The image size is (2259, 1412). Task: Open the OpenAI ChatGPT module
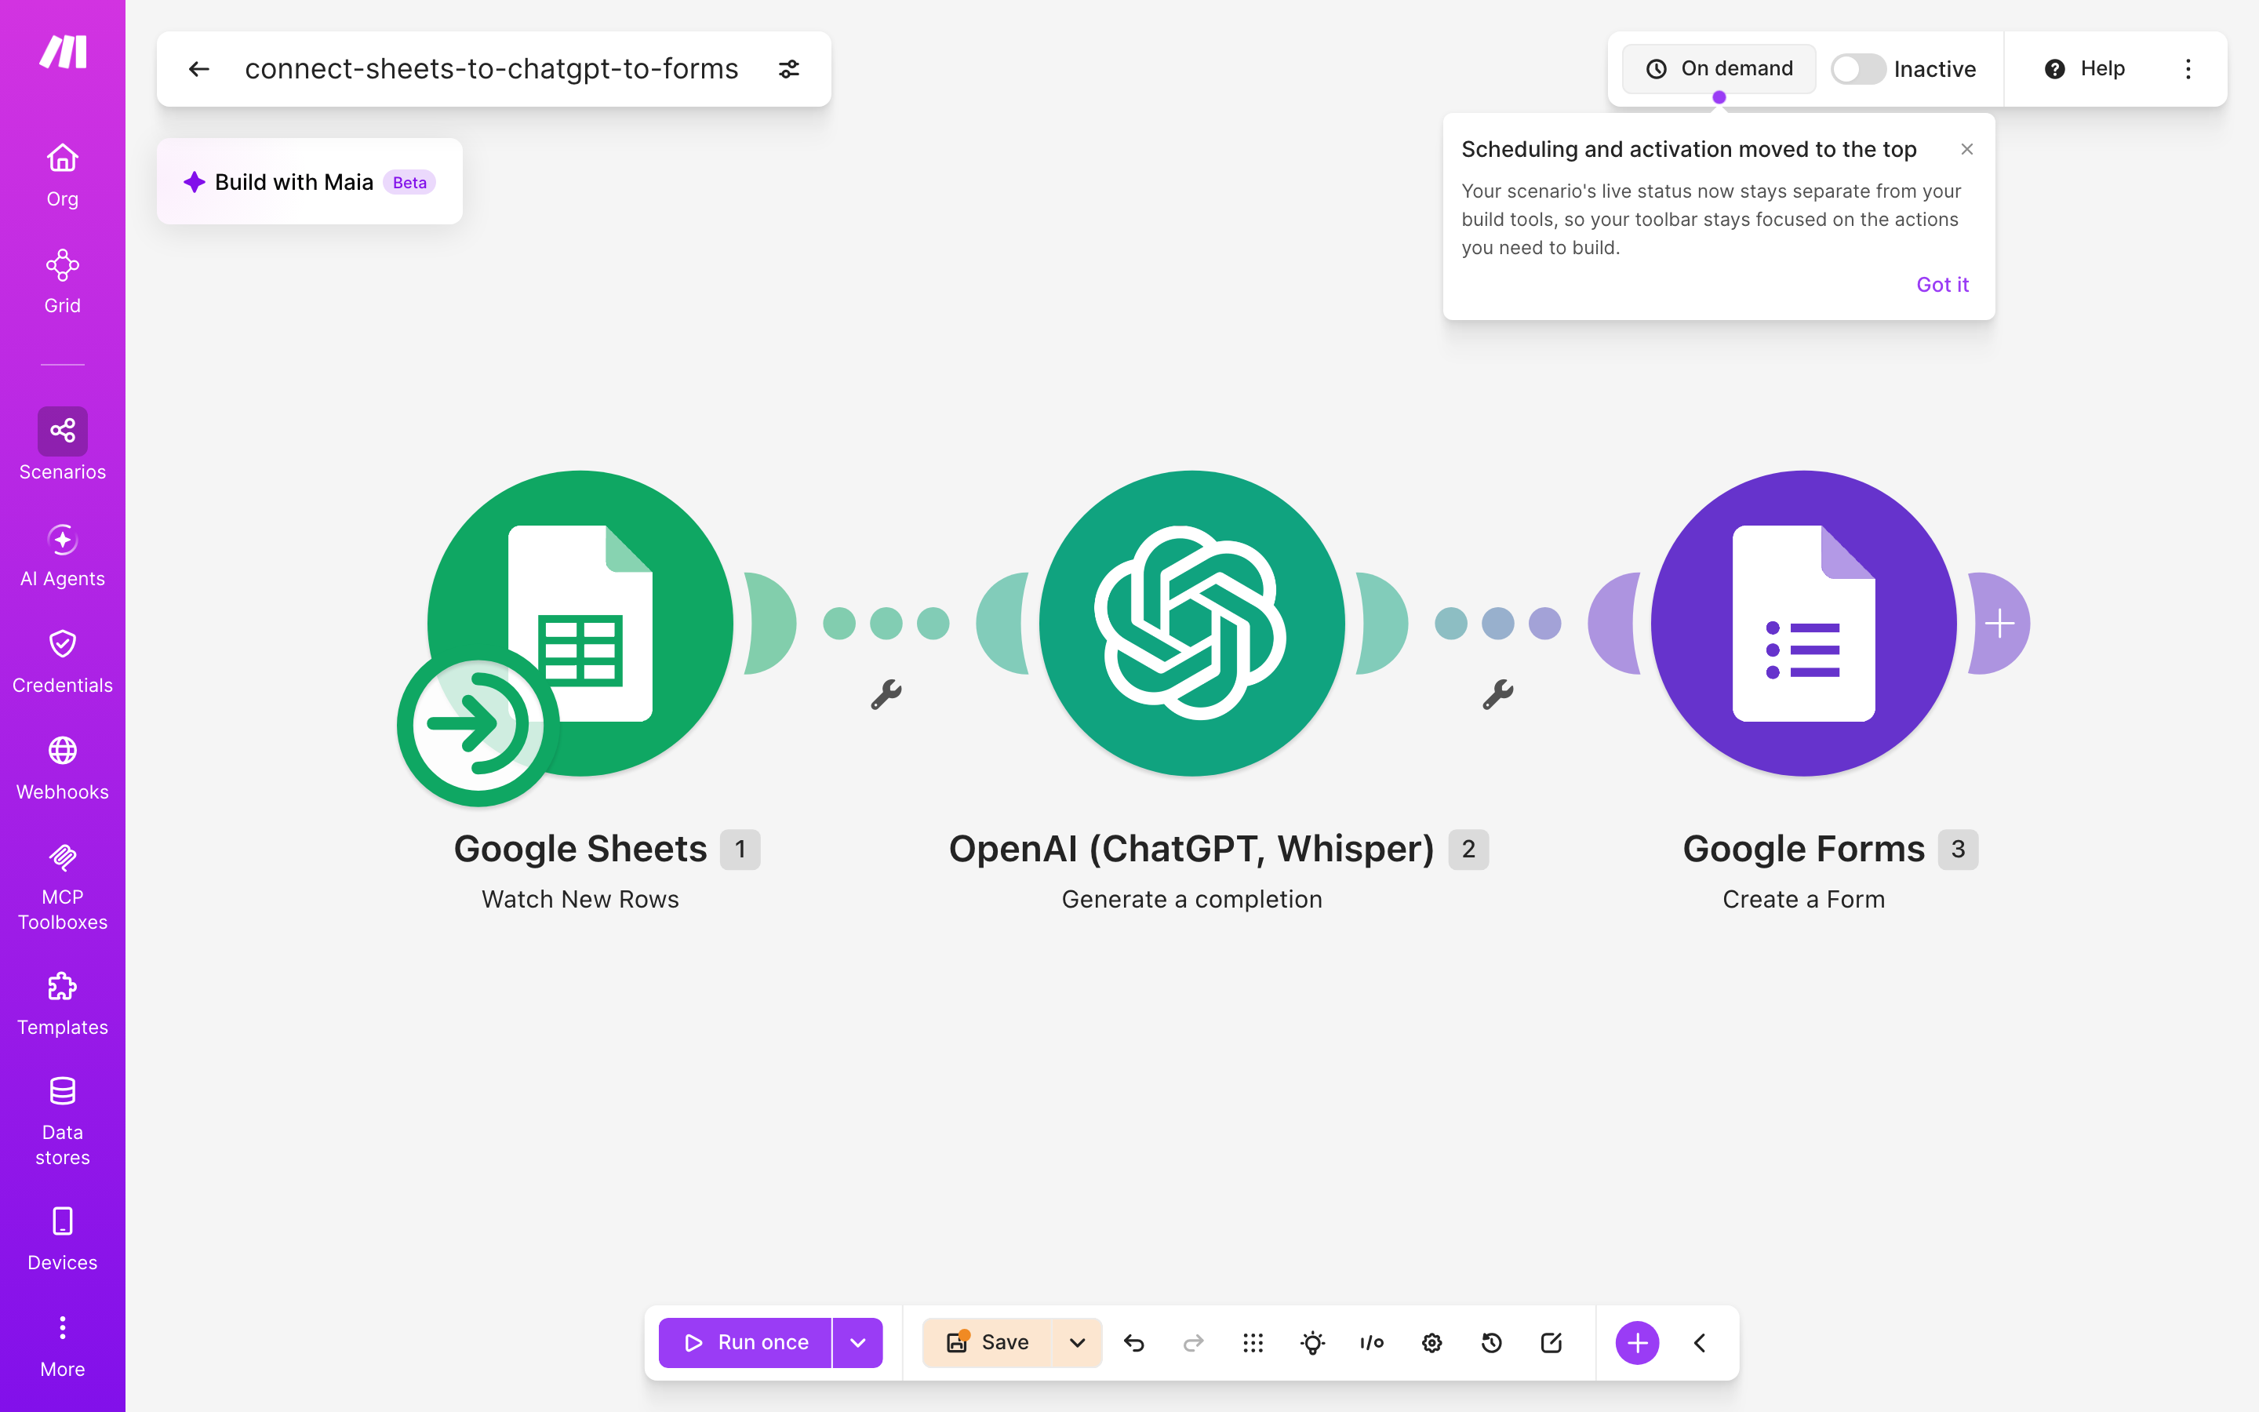click(1191, 623)
